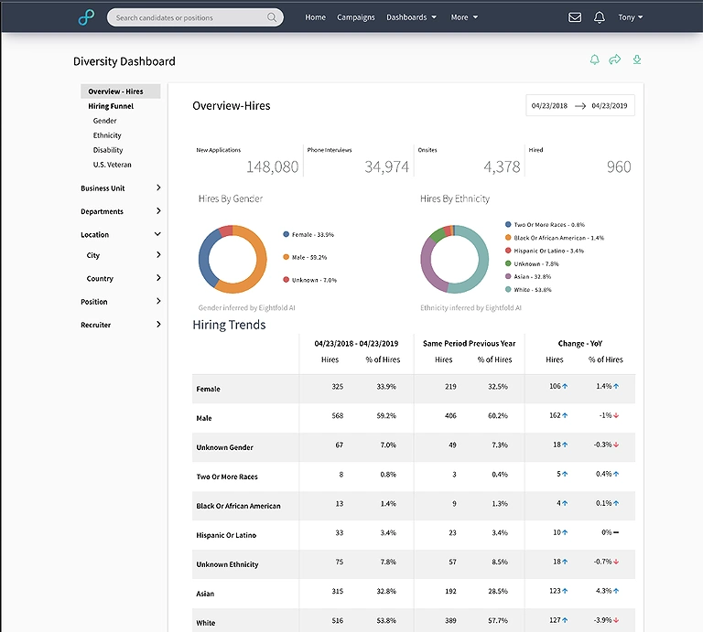
Task: Click the Eightfold infinity logo
Action: click(86, 17)
